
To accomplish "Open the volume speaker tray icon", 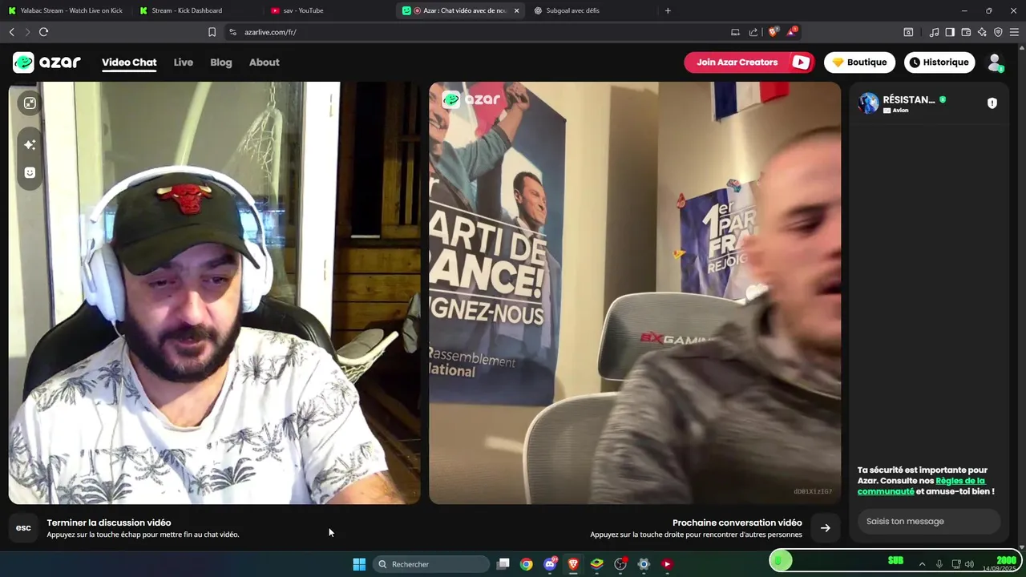I will tap(969, 564).
